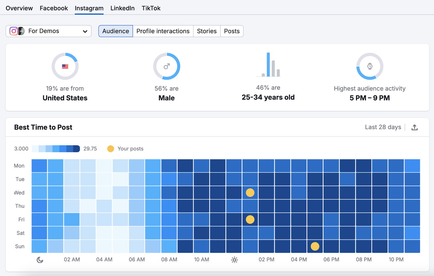434x276 pixels.
Task: Click the 02 PM axis label
Action: click(x=266, y=260)
